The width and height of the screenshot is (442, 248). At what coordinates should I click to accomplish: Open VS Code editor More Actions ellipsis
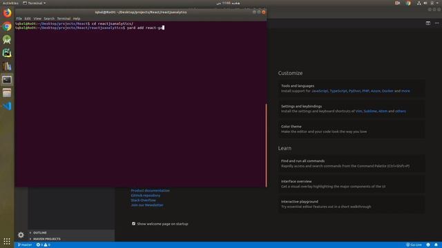click(436, 23)
